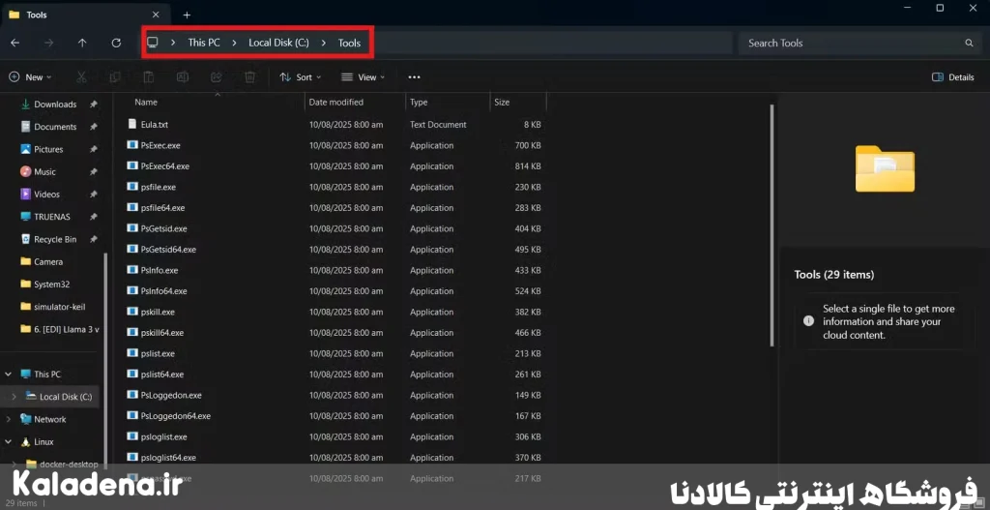Click the PC monitor icon in address bar
990x510 pixels.
[x=152, y=43]
